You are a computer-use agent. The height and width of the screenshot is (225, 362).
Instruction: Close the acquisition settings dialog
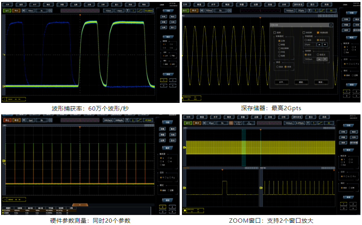[331, 25]
